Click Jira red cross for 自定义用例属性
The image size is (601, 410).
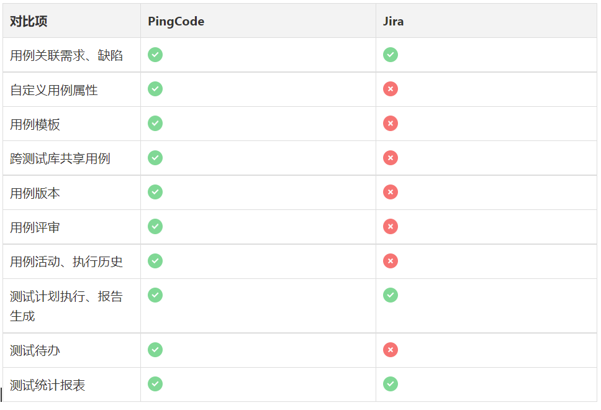tap(391, 89)
